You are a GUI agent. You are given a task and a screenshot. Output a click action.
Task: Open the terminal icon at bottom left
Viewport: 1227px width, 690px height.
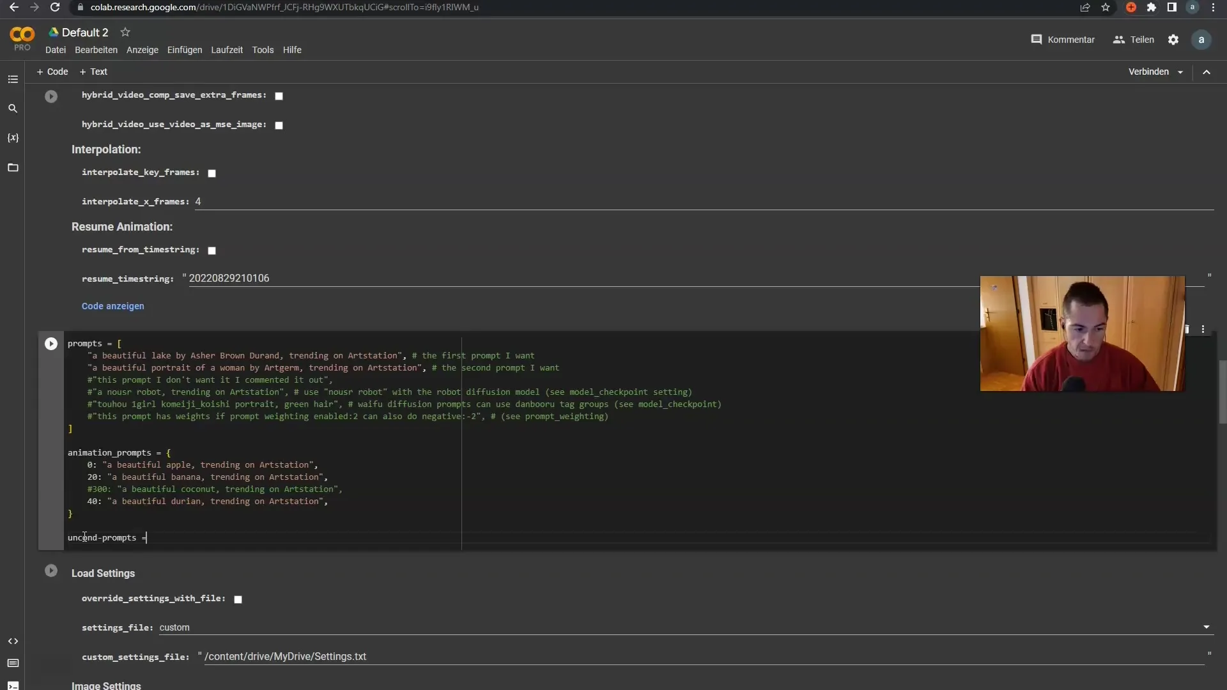pos(13,686)
